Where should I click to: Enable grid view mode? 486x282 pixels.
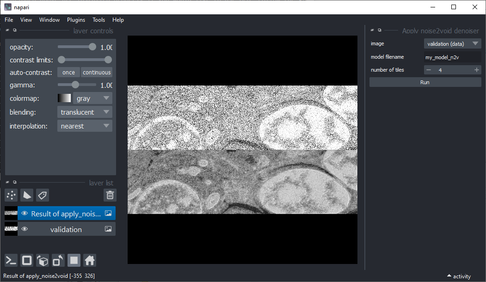click(74, 260)
